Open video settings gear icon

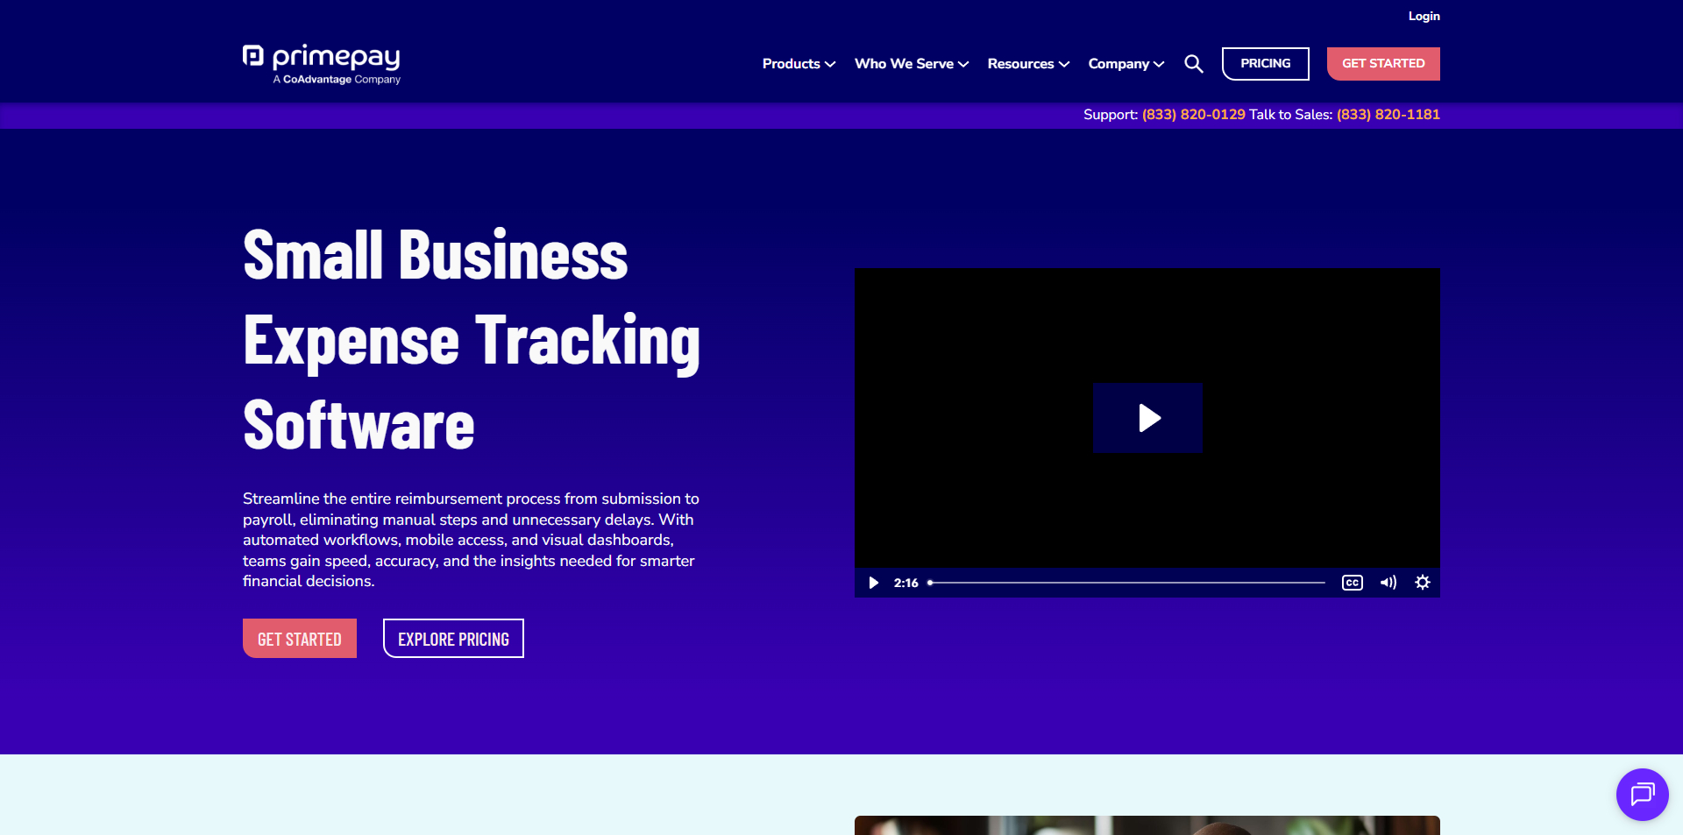pos(1422,583)
